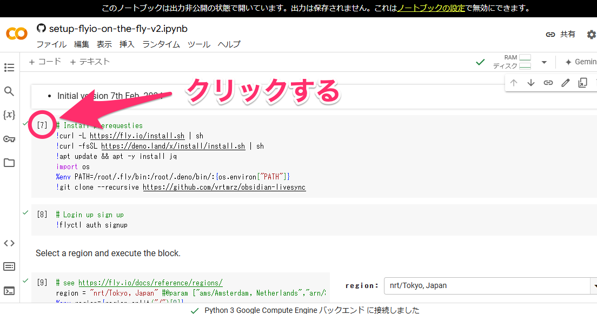This screenshot has width=597, height=314.
Task: Copy a link to the current cell
Action: point(548,82)
